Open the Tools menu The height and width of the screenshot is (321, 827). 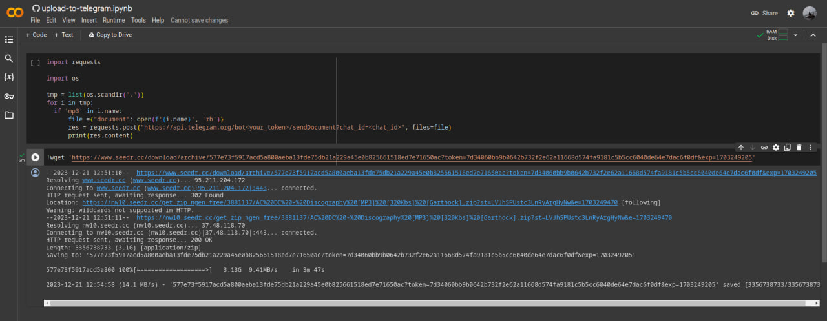138,21
